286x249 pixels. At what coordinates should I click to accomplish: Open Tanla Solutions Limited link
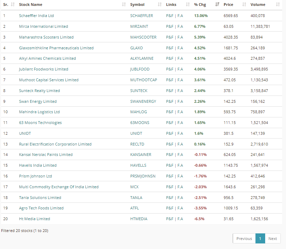(40, 198)
